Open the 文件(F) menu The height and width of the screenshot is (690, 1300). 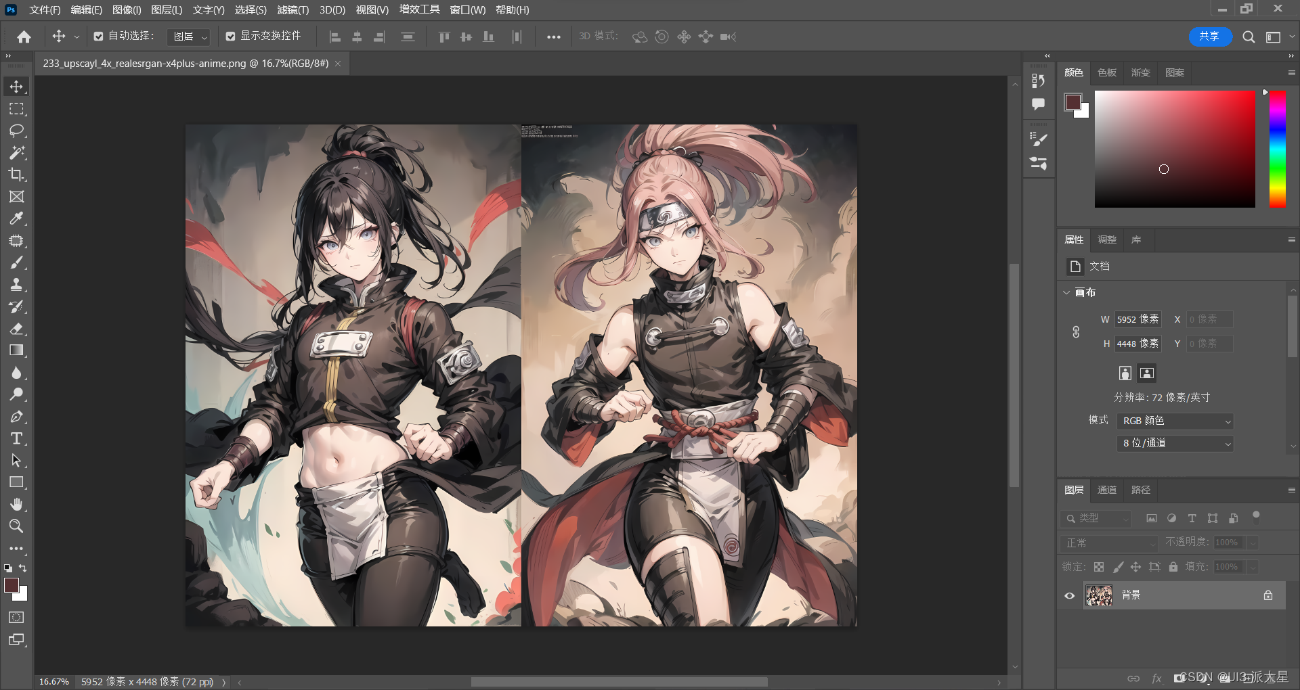[x=45, y=9]
